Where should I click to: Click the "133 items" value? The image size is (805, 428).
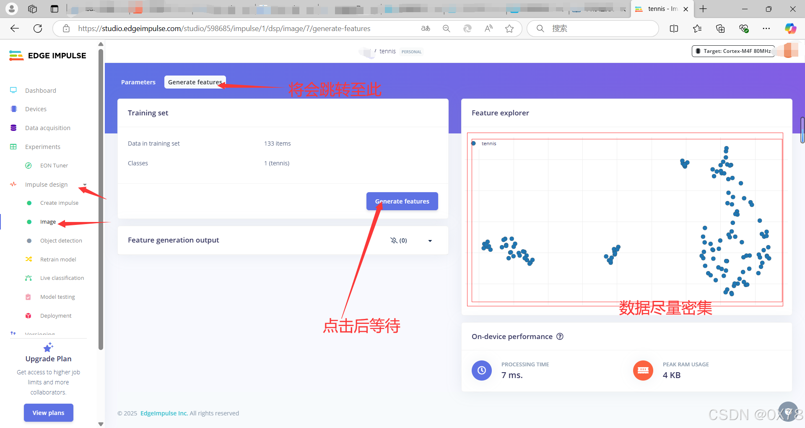point(277,144)
